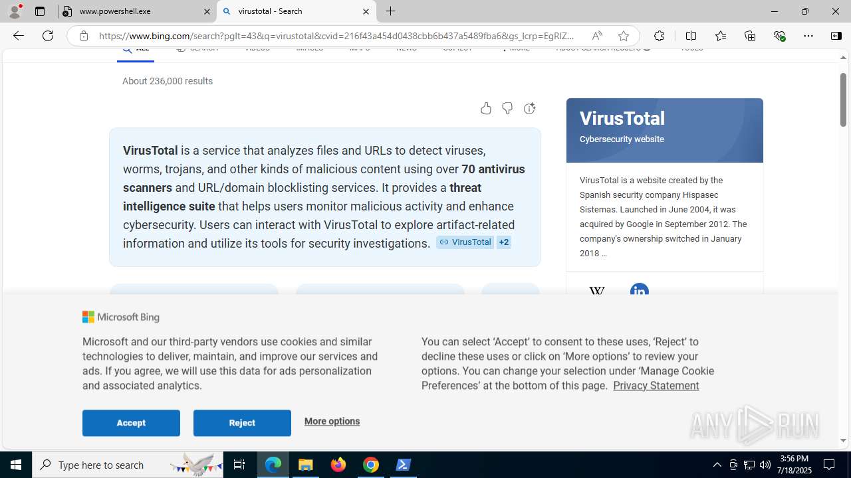
Task: Click the Microsoft Bing logo in banner
Action: pos(121,317)
